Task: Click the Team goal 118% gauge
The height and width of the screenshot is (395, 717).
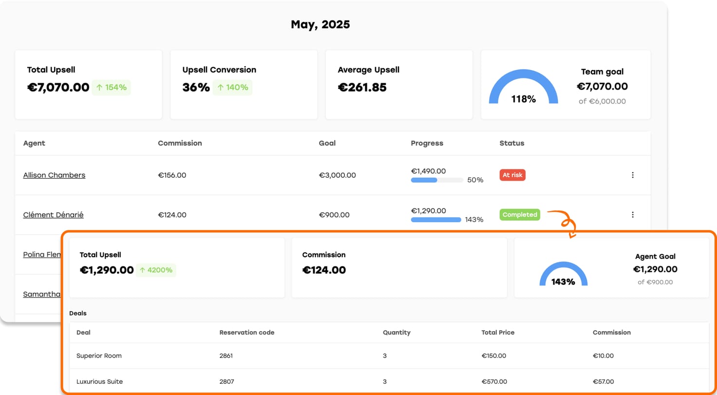Action: tap(523, 88)
